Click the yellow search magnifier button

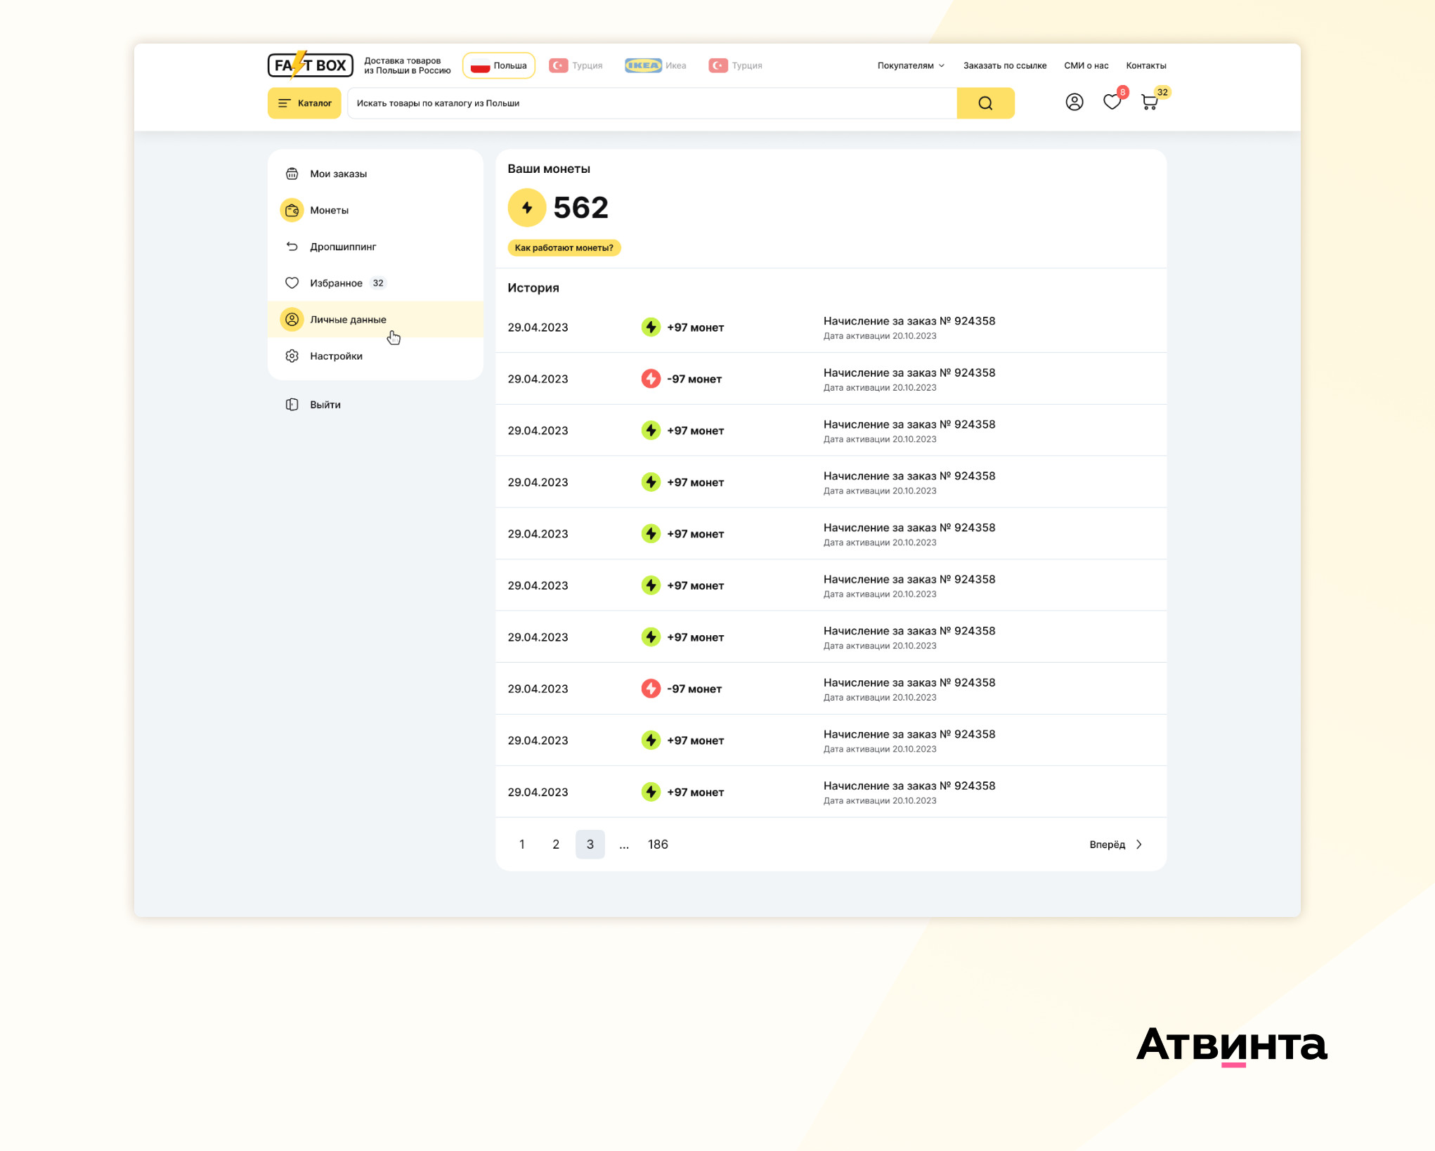click(x=985, y=103)
